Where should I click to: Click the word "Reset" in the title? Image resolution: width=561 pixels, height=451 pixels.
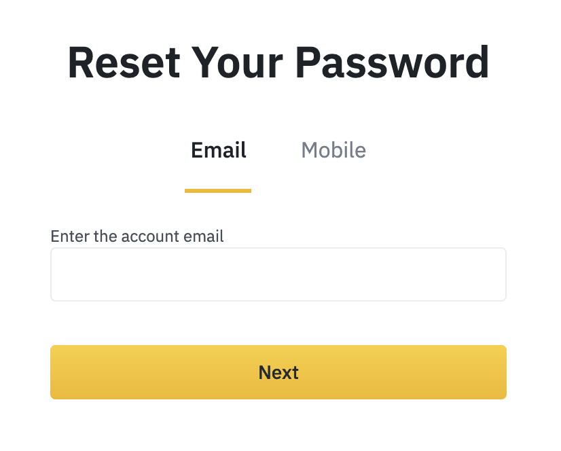(x=124, y=62)
